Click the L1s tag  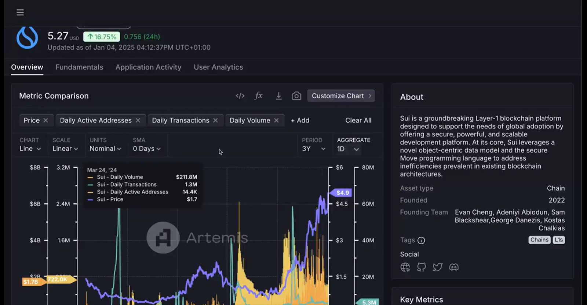pyautogui.click(x=559, y=240)
